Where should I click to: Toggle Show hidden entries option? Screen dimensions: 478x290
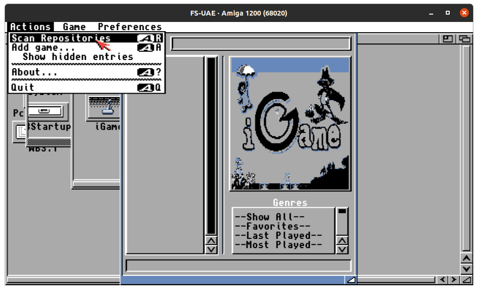(x=87, y=57)
